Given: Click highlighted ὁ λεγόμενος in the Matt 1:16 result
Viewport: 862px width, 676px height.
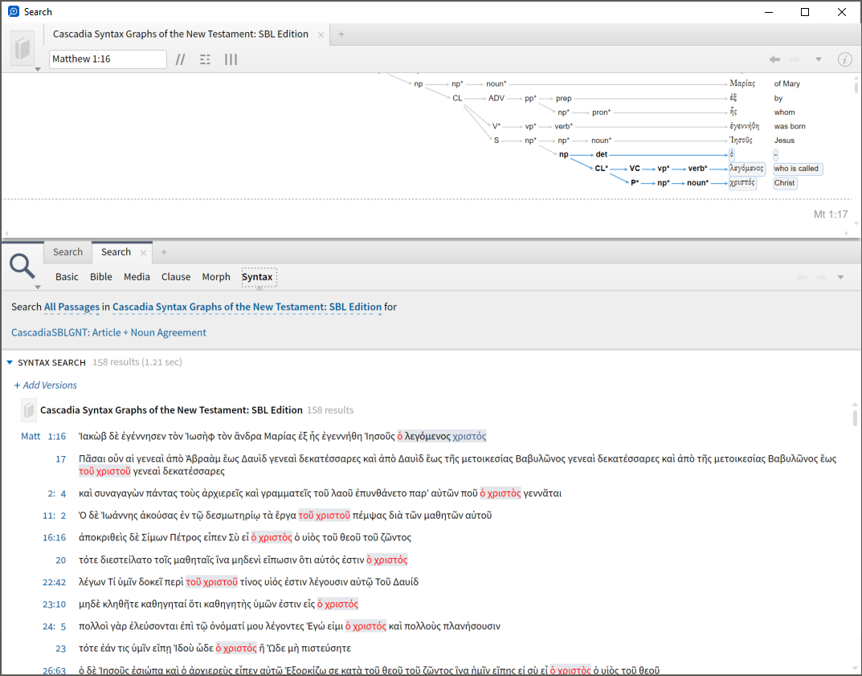Looking at the screenshot, I should point(424,437).
